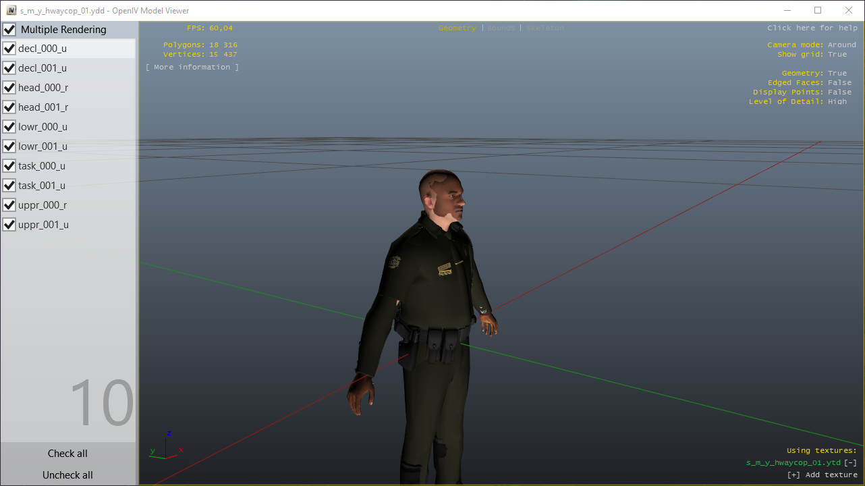The width and height of the screenshot is (865, 486).
Task: Uncheck the Multiple Rendering checkbox
Action: [10, 30]
